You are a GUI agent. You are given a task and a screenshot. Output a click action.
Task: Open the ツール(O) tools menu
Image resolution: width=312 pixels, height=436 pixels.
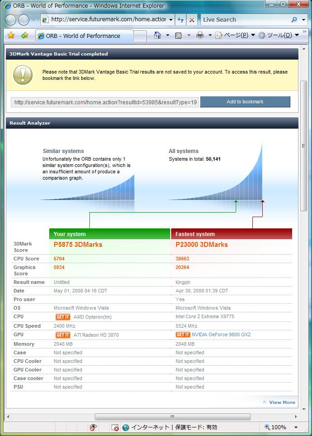click(x=278, y=35)
